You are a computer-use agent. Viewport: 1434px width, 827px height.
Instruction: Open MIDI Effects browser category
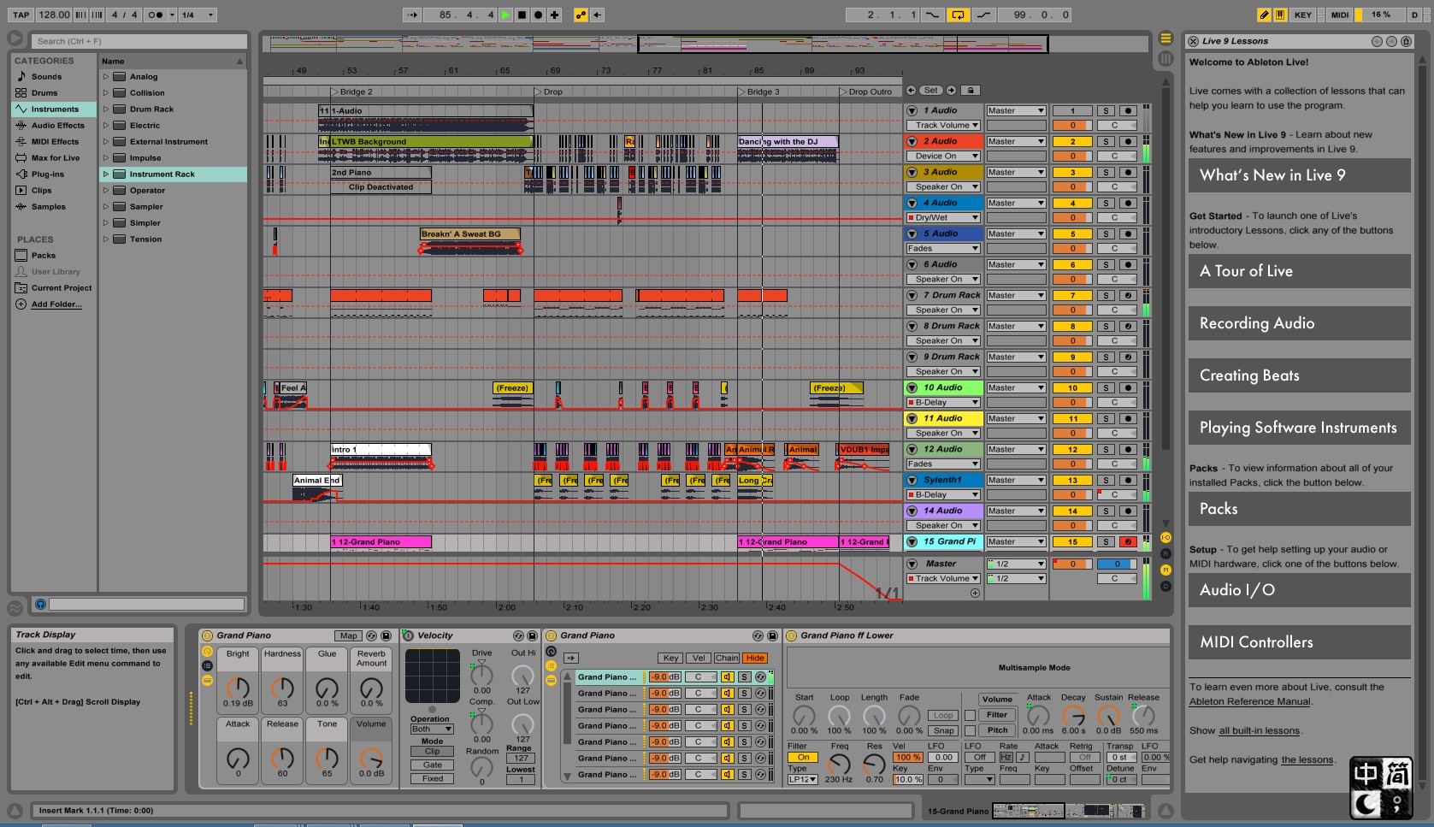pos(55,142)
